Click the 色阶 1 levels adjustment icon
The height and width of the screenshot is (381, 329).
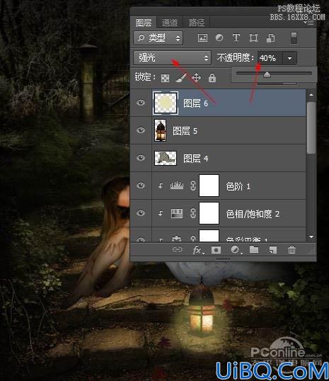pos(176,186)
